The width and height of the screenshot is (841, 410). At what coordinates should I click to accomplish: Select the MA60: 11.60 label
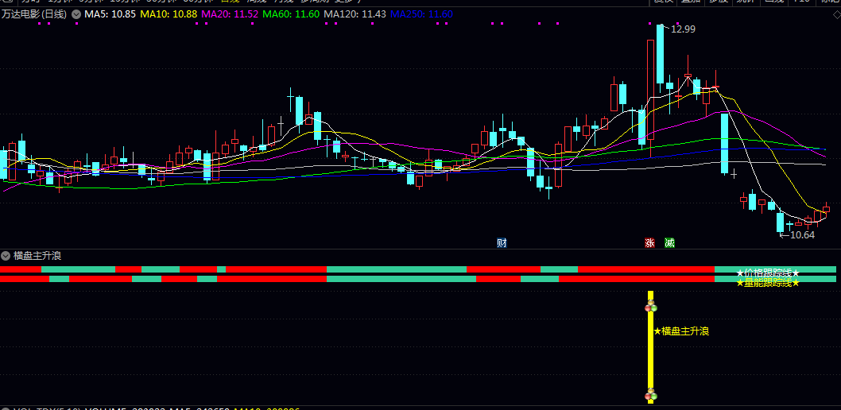(x=292, y=14)
